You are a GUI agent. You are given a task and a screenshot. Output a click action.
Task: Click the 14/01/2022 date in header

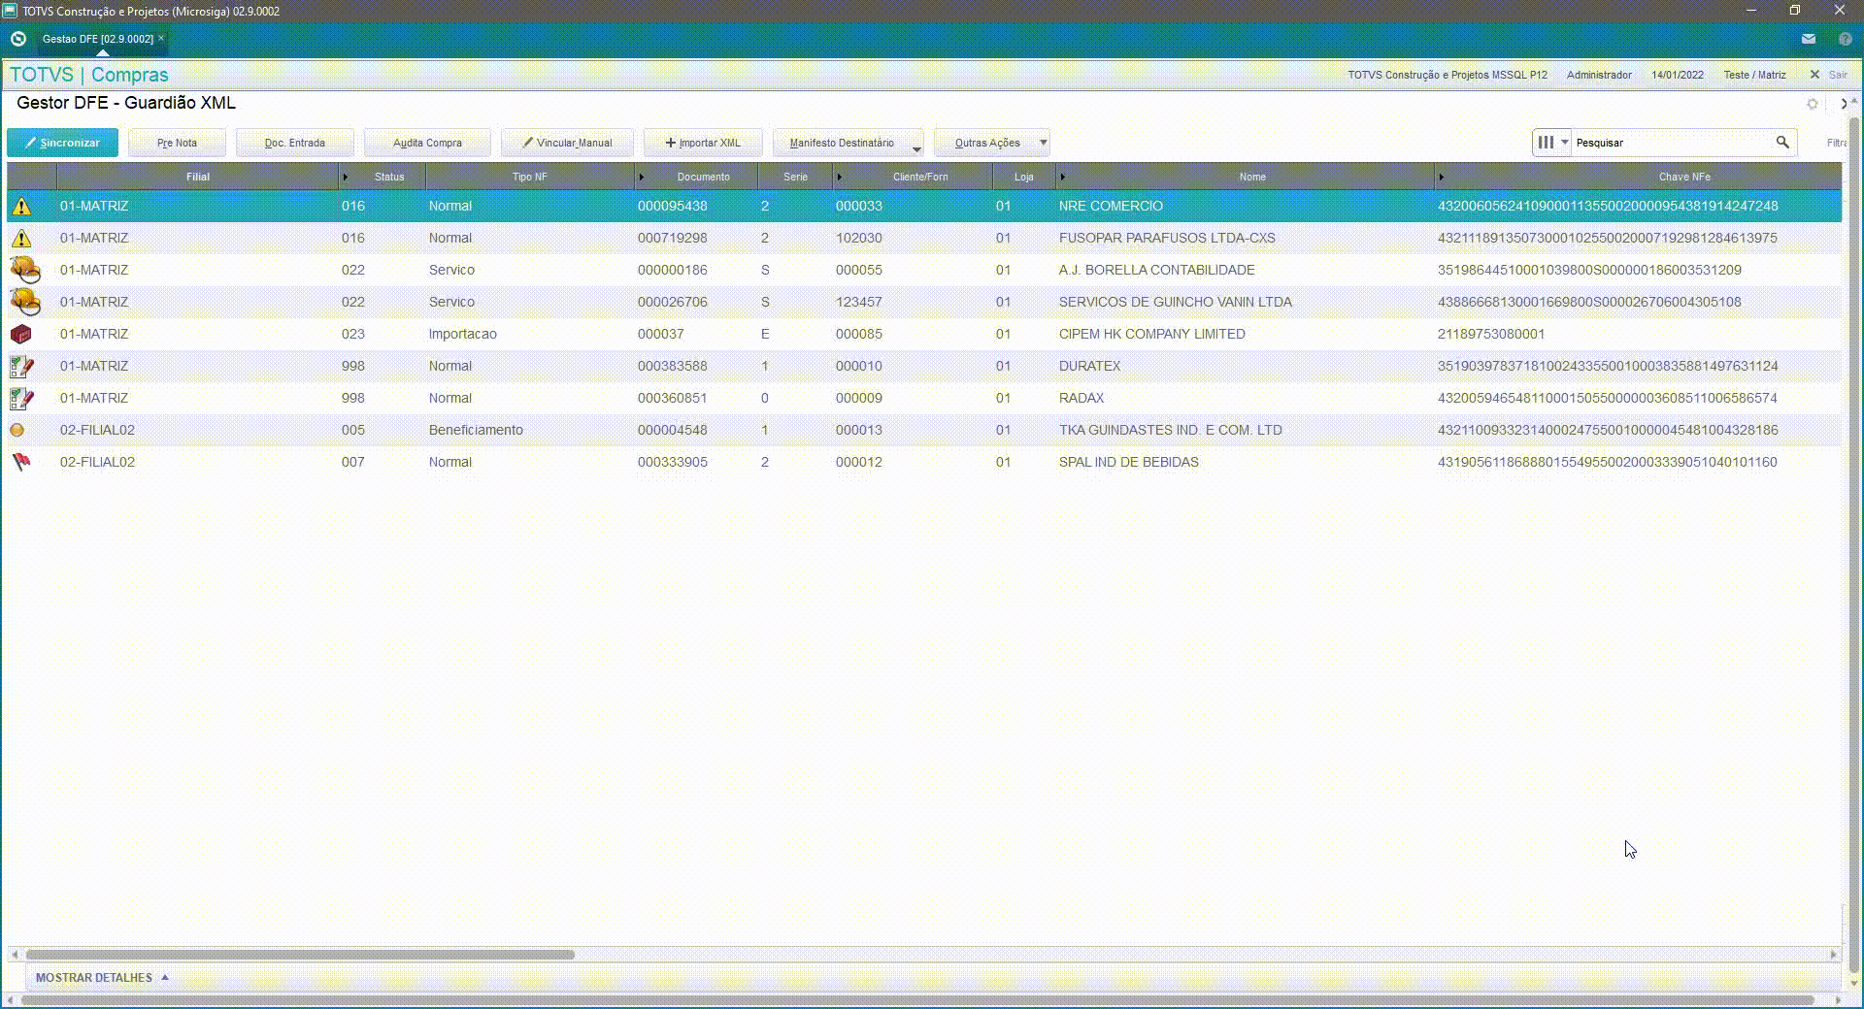(x=1678, y=75)
